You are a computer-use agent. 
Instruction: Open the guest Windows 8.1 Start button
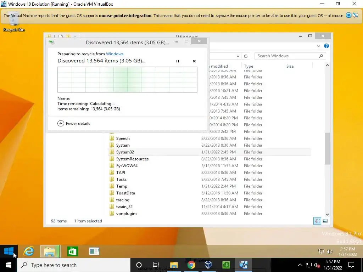[9, 251]
